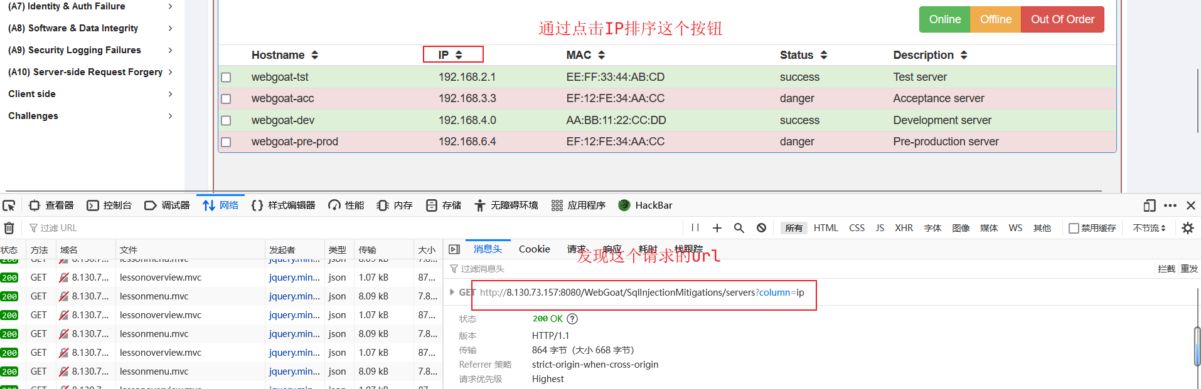This screenshot has height=389, width=1201.
Task: Focus the Filter URL (过滤 URL) field
Action: (351, 228)
